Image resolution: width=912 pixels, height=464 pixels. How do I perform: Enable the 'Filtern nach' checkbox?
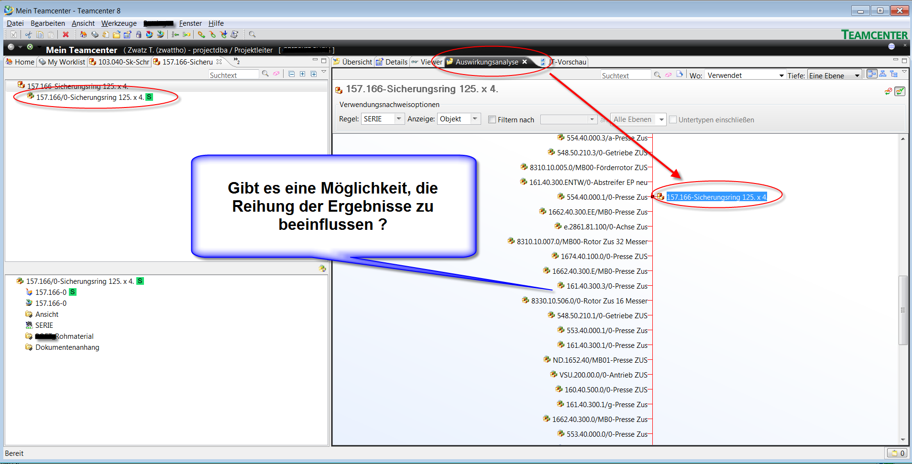[492, 119]
